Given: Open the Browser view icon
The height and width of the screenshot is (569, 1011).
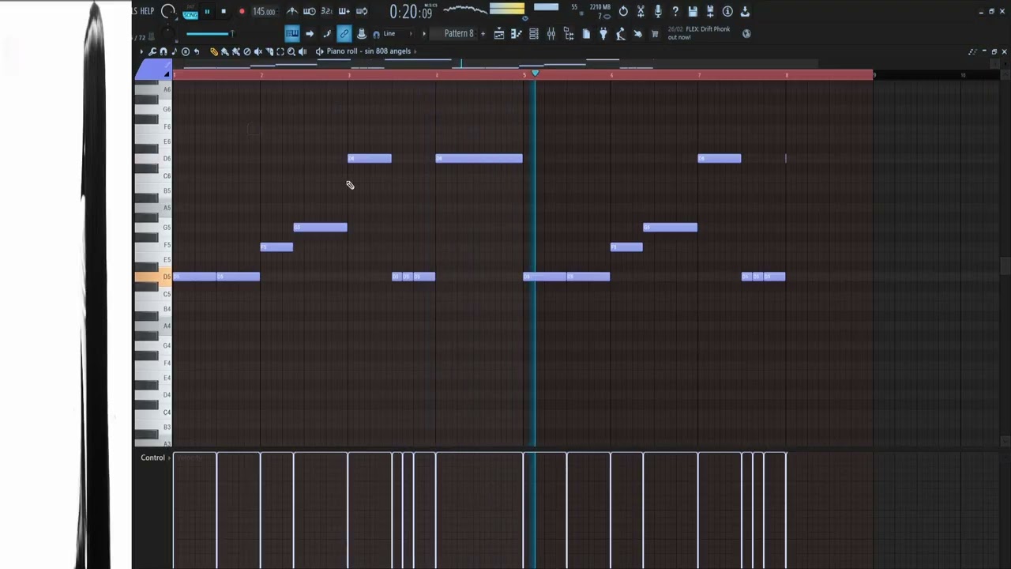Looking at the screenshot, I should (x=569, y=33).
